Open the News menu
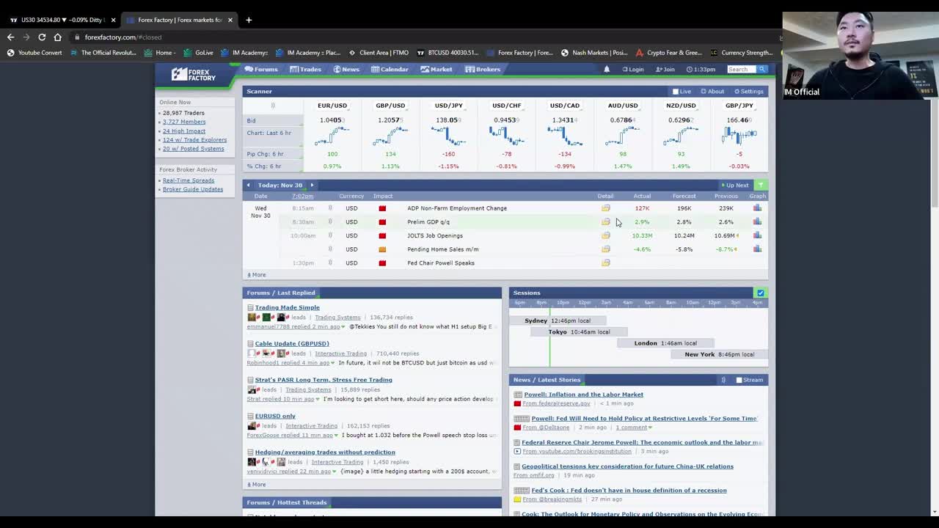The width and height of the screenshot is (939, 528). tap(346, 69)
